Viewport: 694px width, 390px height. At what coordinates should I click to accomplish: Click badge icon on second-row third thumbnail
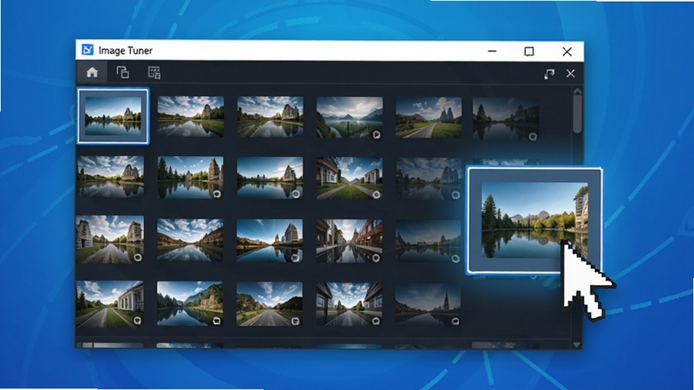[x=296, y=193]
